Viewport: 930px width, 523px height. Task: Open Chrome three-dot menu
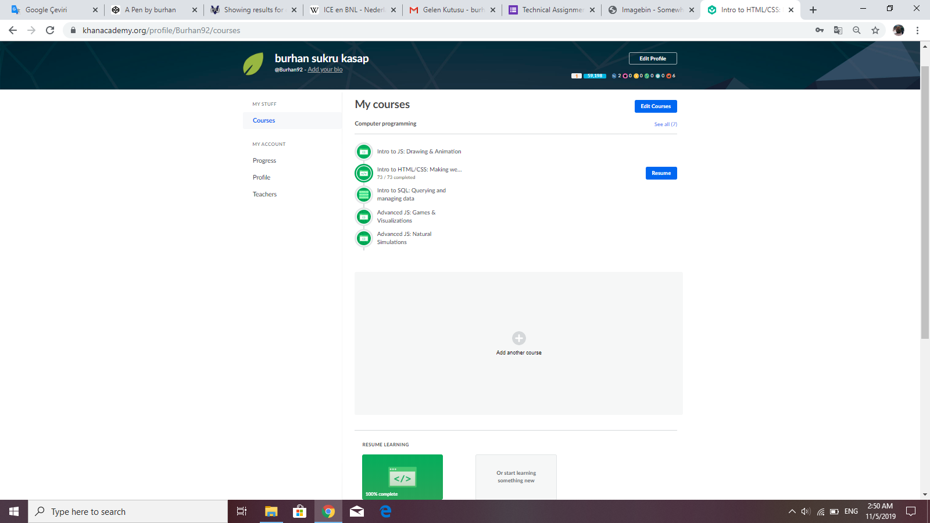click(918, 30)
